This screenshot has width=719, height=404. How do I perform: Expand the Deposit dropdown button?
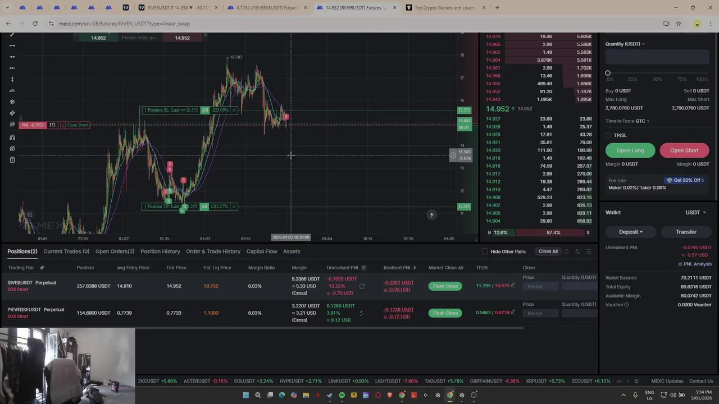(630, 232)
